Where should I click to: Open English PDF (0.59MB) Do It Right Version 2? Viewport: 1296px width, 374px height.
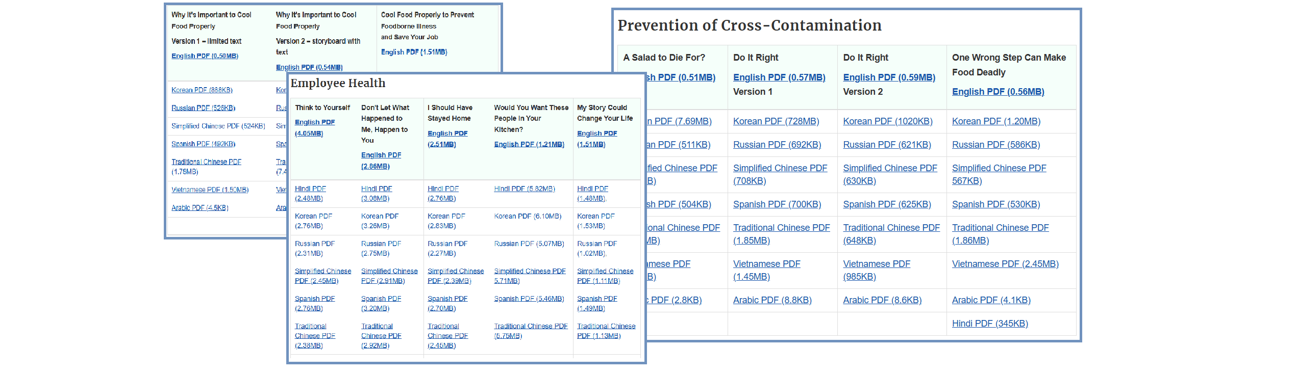[889, 77]
